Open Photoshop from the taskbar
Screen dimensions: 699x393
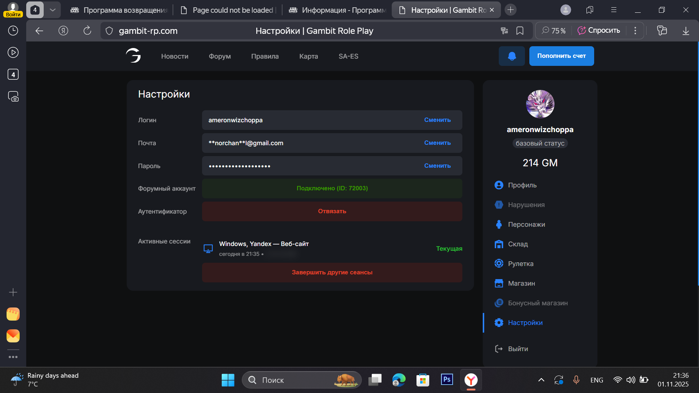click(447, 380)
